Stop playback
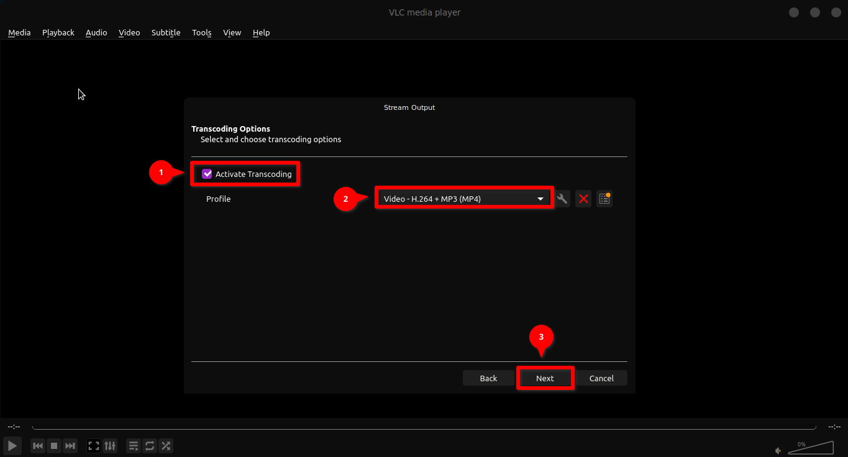Screen dimensions: 848x457 coord(54,446)
